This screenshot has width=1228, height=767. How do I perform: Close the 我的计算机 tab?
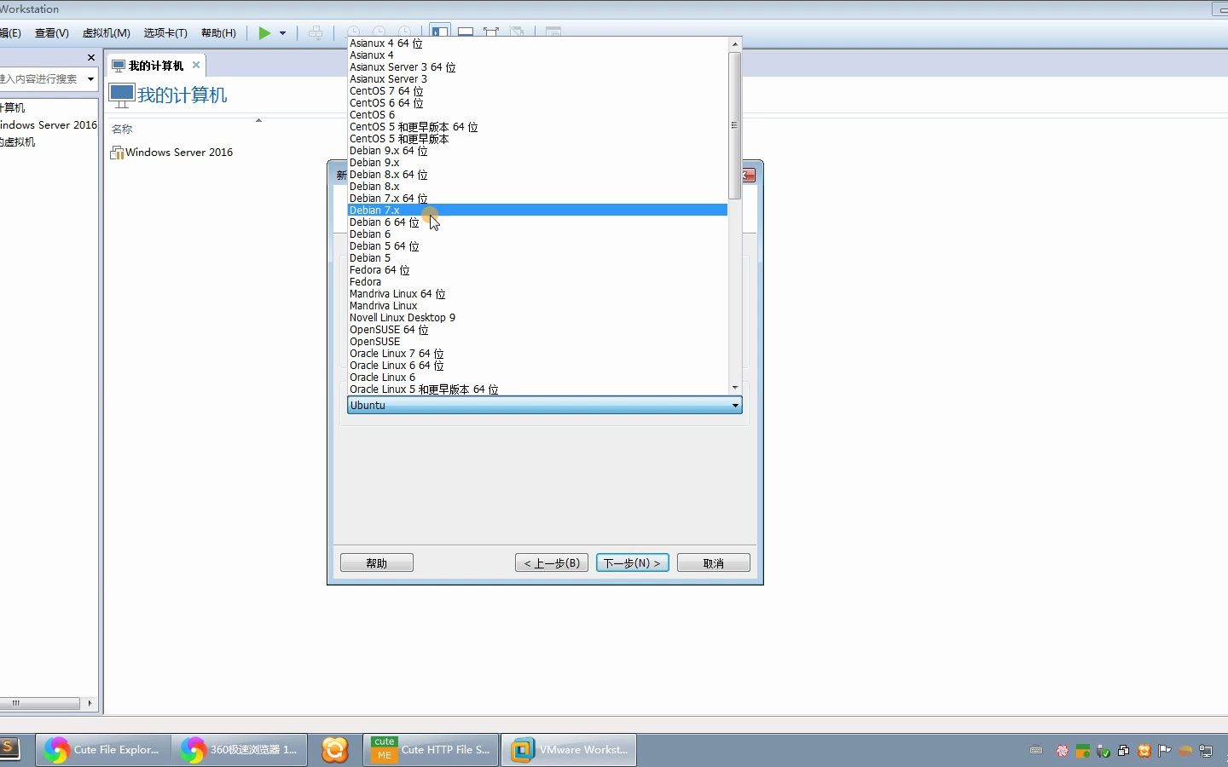point(196,65)
